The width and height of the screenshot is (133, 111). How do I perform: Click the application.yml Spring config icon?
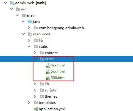click(36, 109)
